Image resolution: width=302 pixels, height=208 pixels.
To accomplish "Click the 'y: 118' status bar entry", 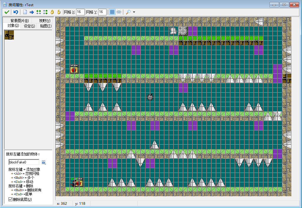I will 80,204.
